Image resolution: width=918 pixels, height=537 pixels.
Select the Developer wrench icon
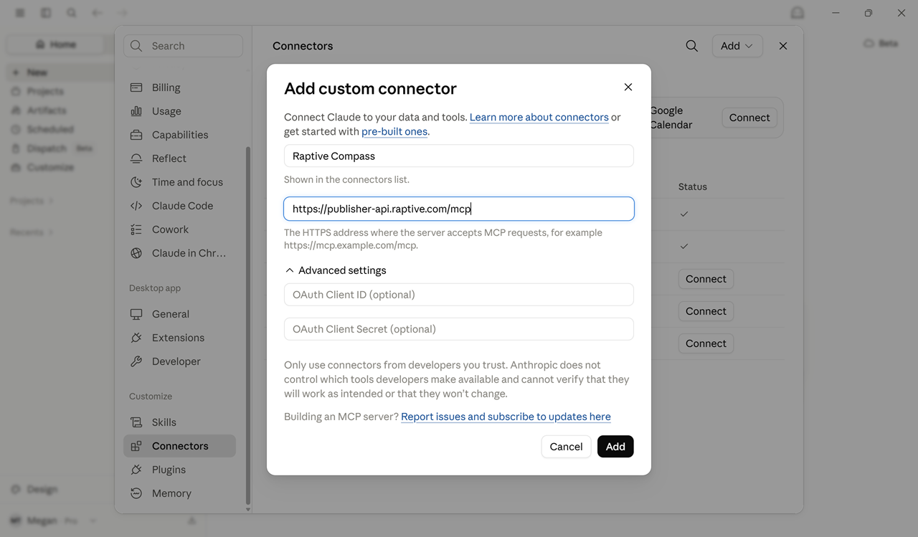tap(136, 361)
